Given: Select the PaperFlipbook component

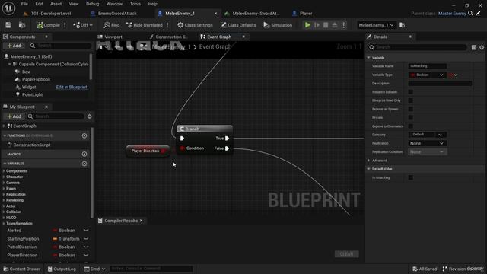Looking at the screenshot, I should (36, 79).
